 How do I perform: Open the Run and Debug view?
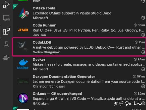(x=6, y=5)
